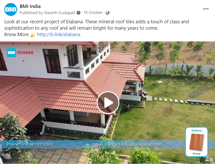The image size is (215, 164).
Task: Click the globe public audience icon
Action: coord(108,13)
